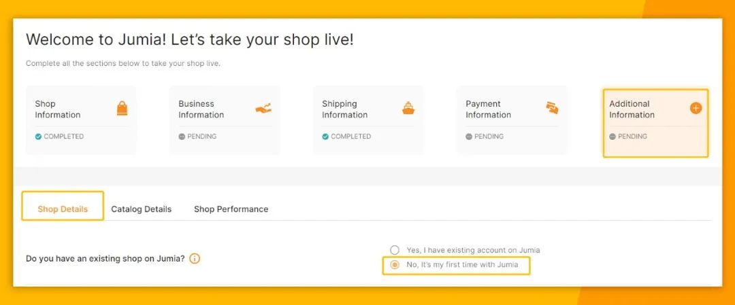
Task: Click the Business Information pending status icon
Action: [182, 137]
